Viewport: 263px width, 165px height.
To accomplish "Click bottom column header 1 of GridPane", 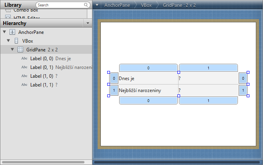I will point(208,100).
